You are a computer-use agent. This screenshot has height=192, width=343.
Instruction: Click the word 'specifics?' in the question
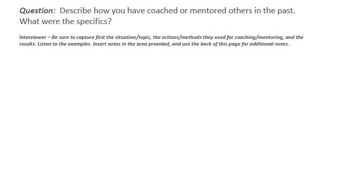[x=94, y=22]
